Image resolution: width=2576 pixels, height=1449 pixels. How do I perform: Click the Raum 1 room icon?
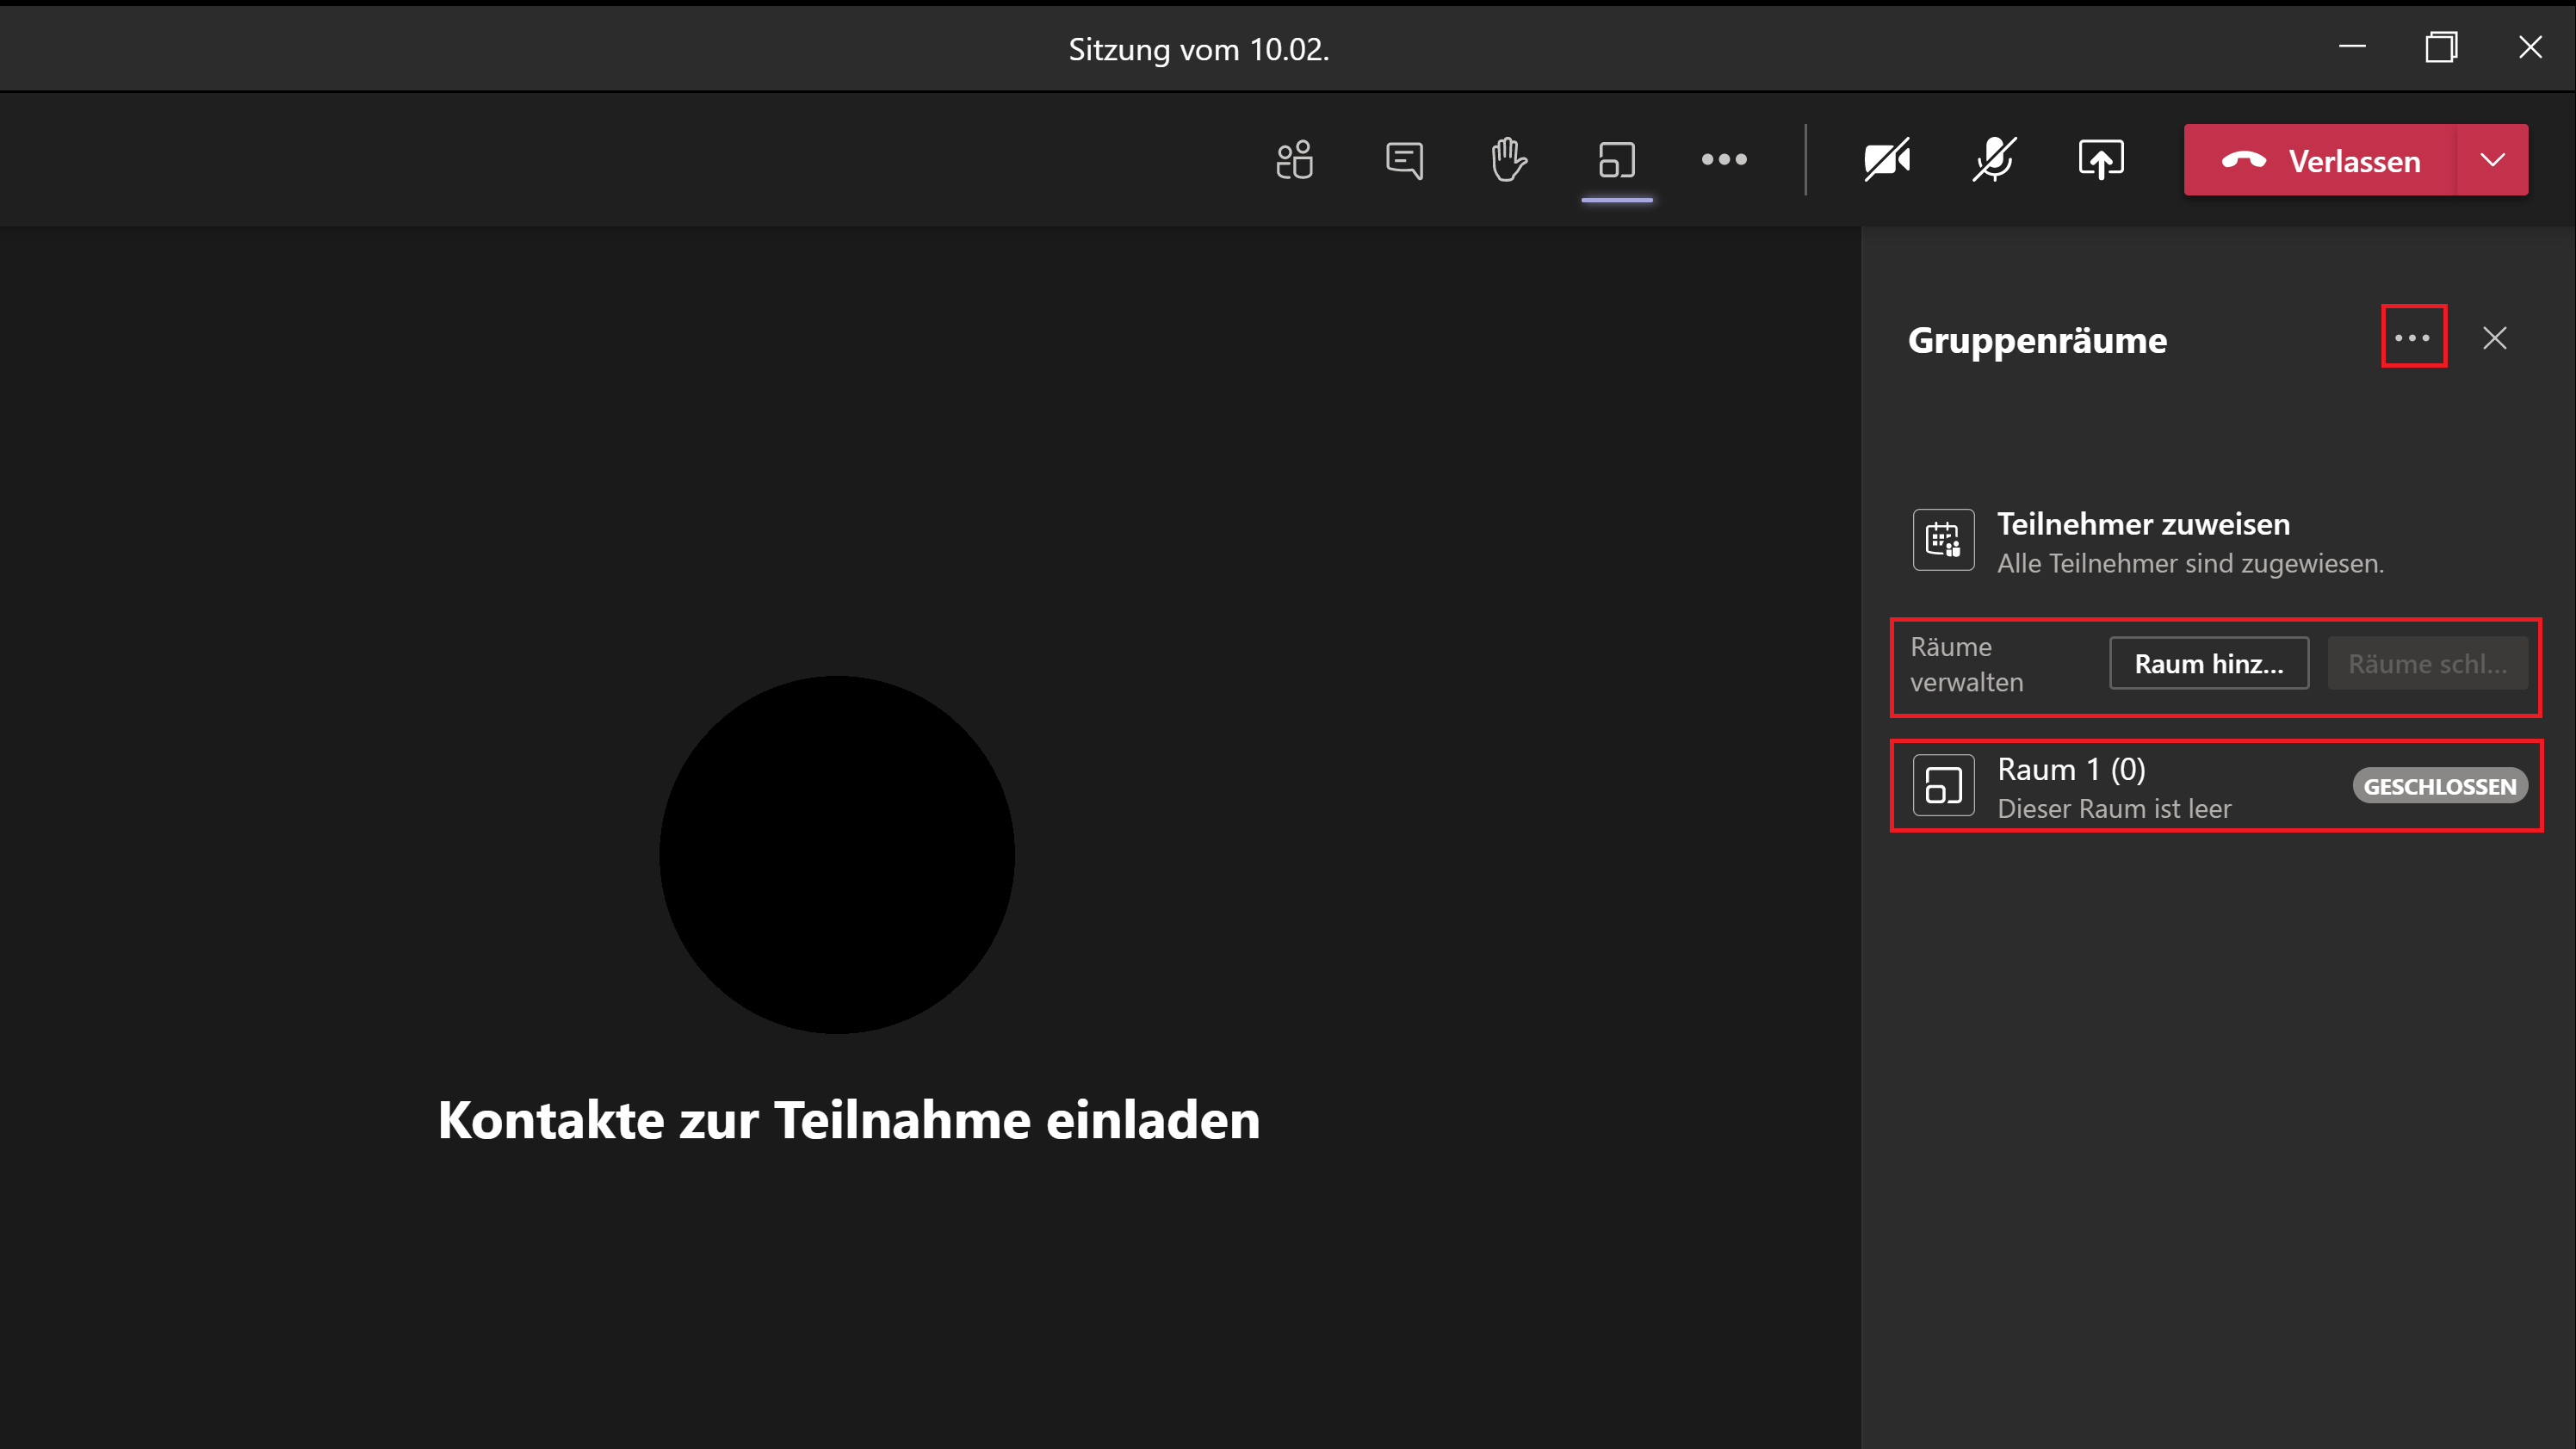(x=1943, y=786)
